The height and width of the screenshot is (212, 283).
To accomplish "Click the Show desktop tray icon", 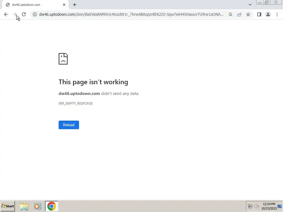I will point(280,206).
